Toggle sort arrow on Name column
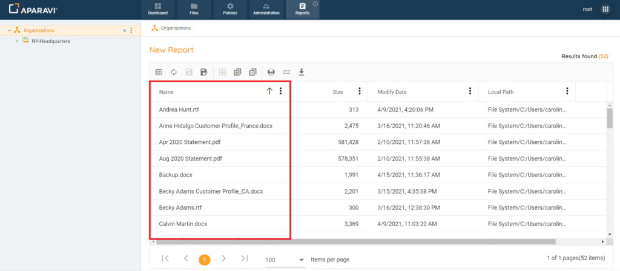620x271 pixels. pyautogui.click(x=269, y=91)
